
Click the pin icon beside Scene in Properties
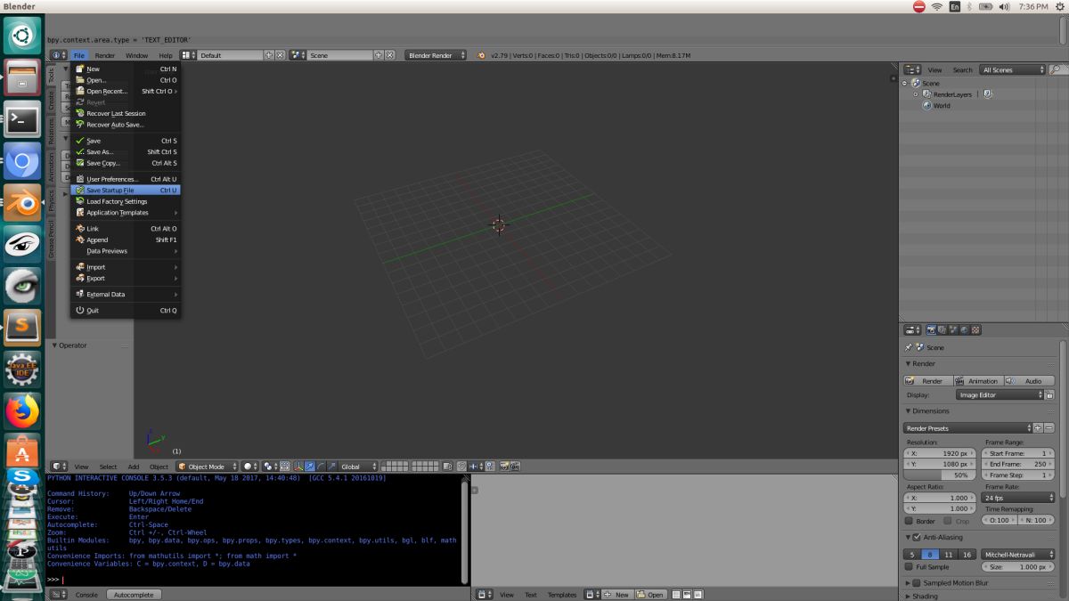click(x=909, y=348)
